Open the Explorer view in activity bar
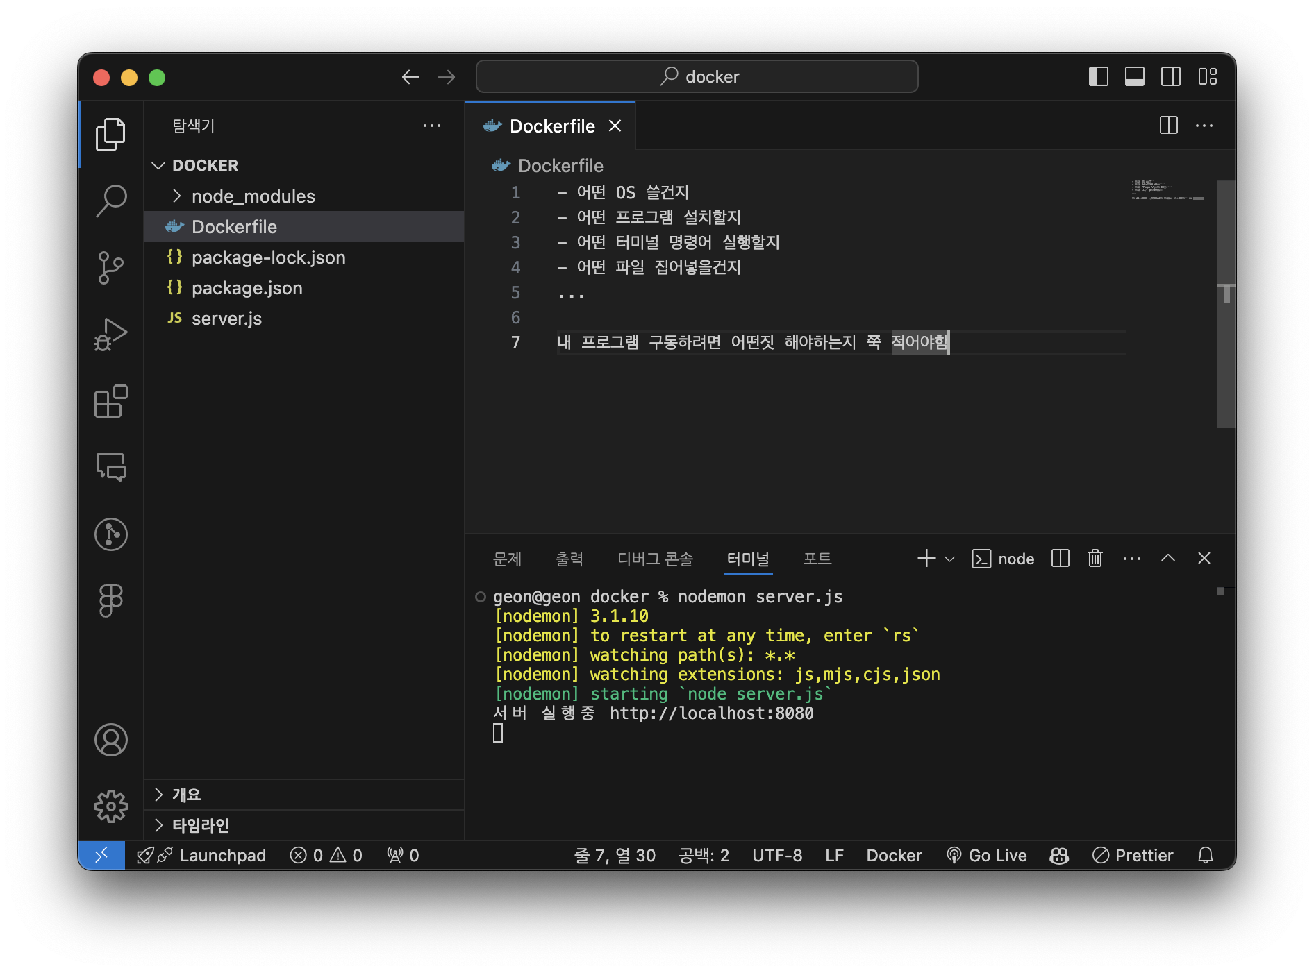Viewport: 1314px width, 973px height. pyautogui.click(x=110, y=135)
